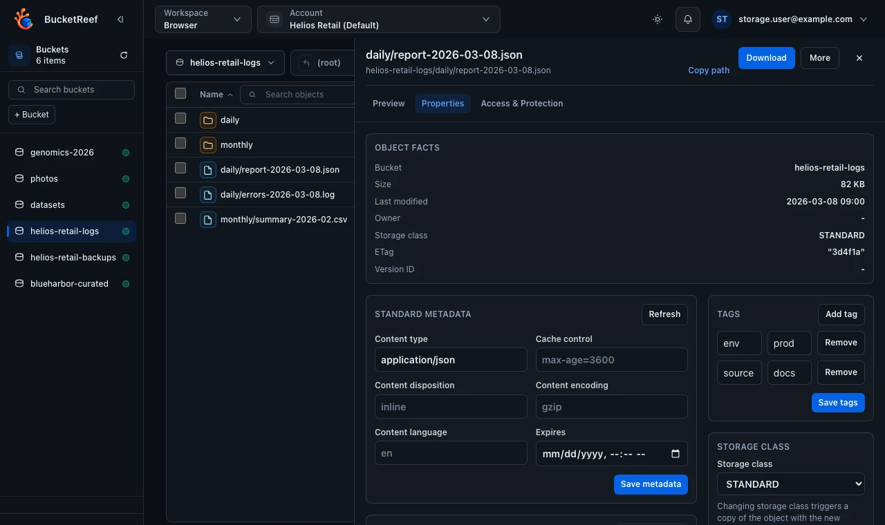
Task: Collapse the sidebar with the chevron icon
Action: (120, 19)
